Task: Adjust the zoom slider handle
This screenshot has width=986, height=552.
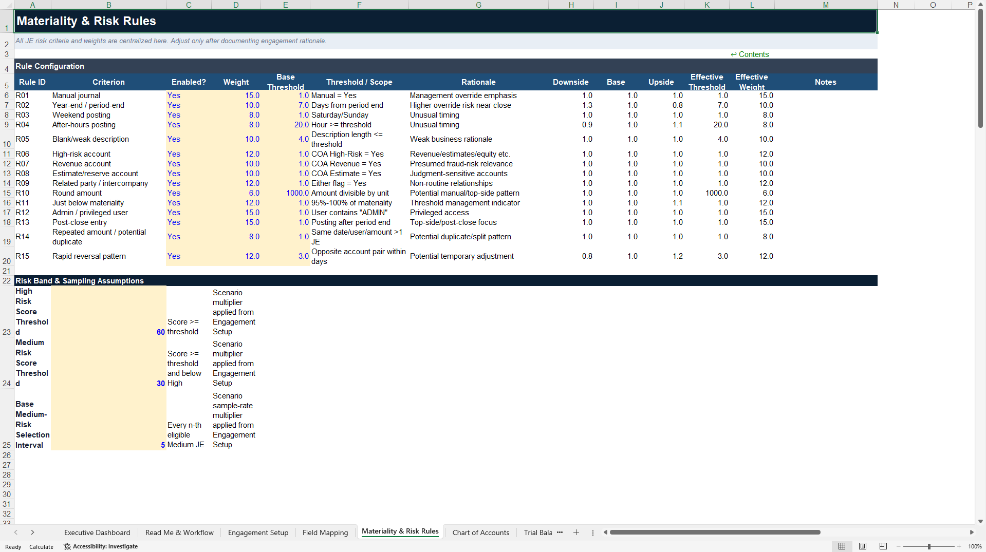Action: (929, 546)
